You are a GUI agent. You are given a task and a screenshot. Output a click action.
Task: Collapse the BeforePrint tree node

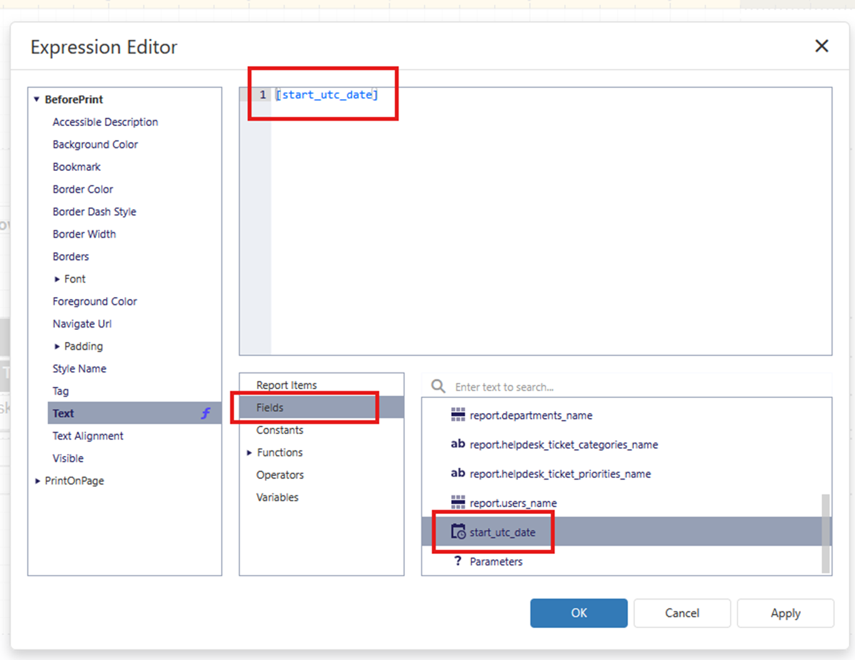pos(37,99)
